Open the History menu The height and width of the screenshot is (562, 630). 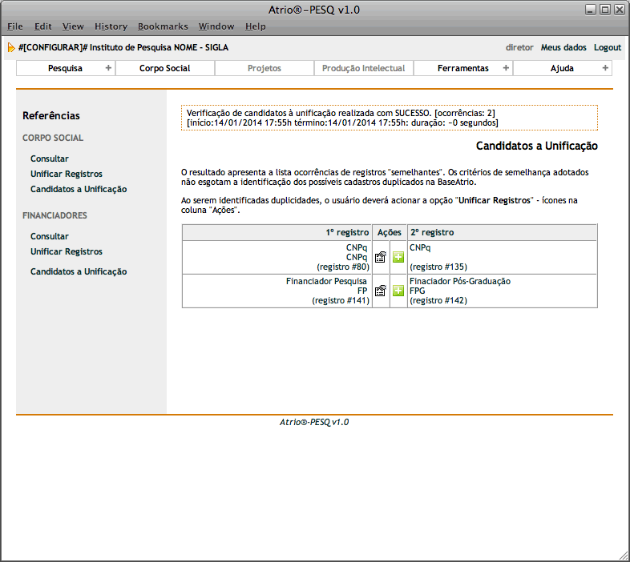[111, 26]
